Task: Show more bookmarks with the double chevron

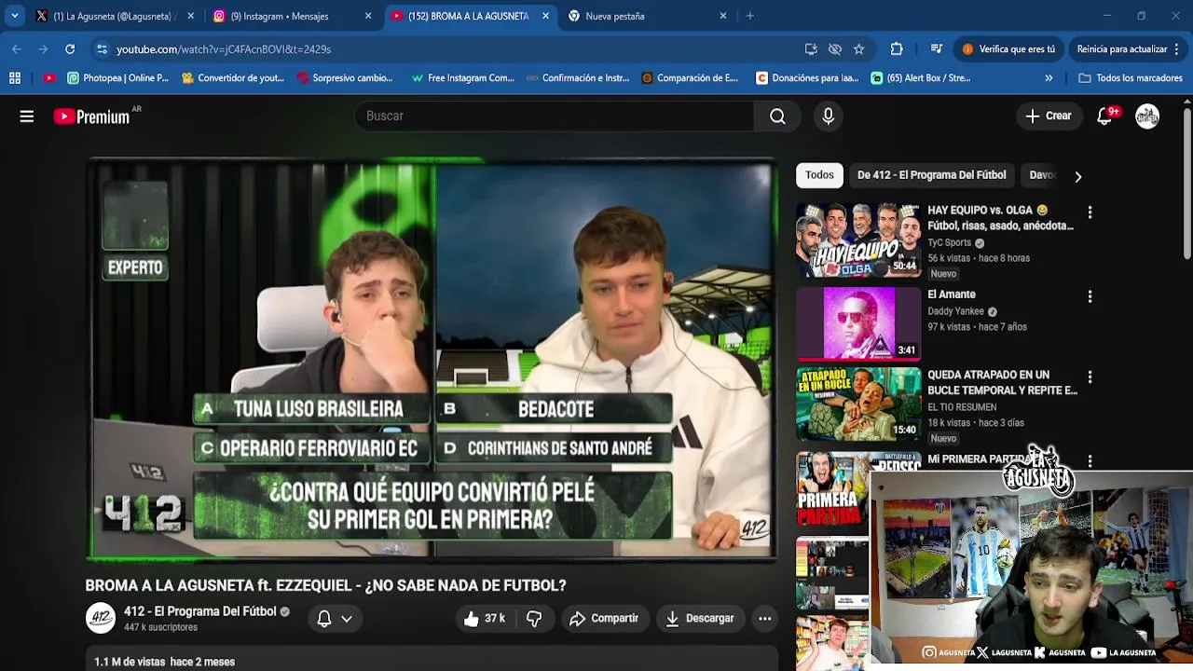Action: click(x=1049, y=78)
